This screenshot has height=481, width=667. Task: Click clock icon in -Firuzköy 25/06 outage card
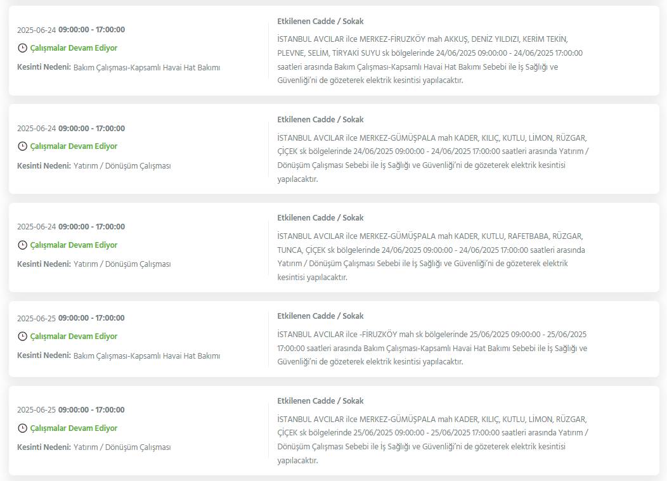pyautogui.click(x=23, y=337)
